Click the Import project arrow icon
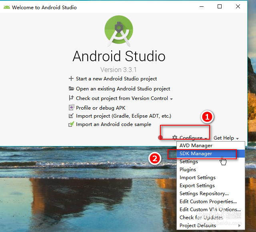 pyautogui.click(x=71, y=116)
